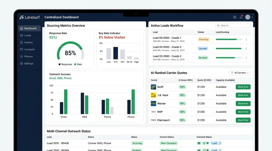This screenshot has height=151, width=272.
Task: Open Load 03-0082 - Coads 2
Action: tap(167, 47)
